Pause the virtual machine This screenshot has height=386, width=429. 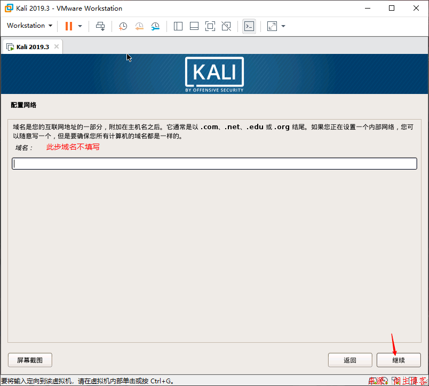click(x=69, y=26)
